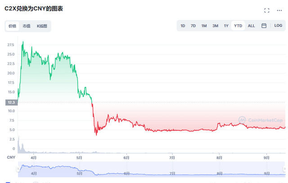Show ALL time price history

click(x=251, y=26)
